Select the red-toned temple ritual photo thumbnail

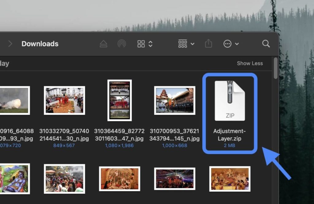coord(120,179)
